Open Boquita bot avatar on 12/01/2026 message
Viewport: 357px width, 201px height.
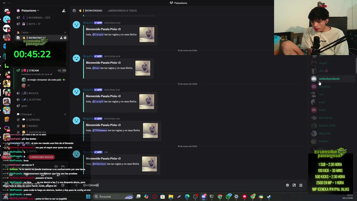pos(76,25)
